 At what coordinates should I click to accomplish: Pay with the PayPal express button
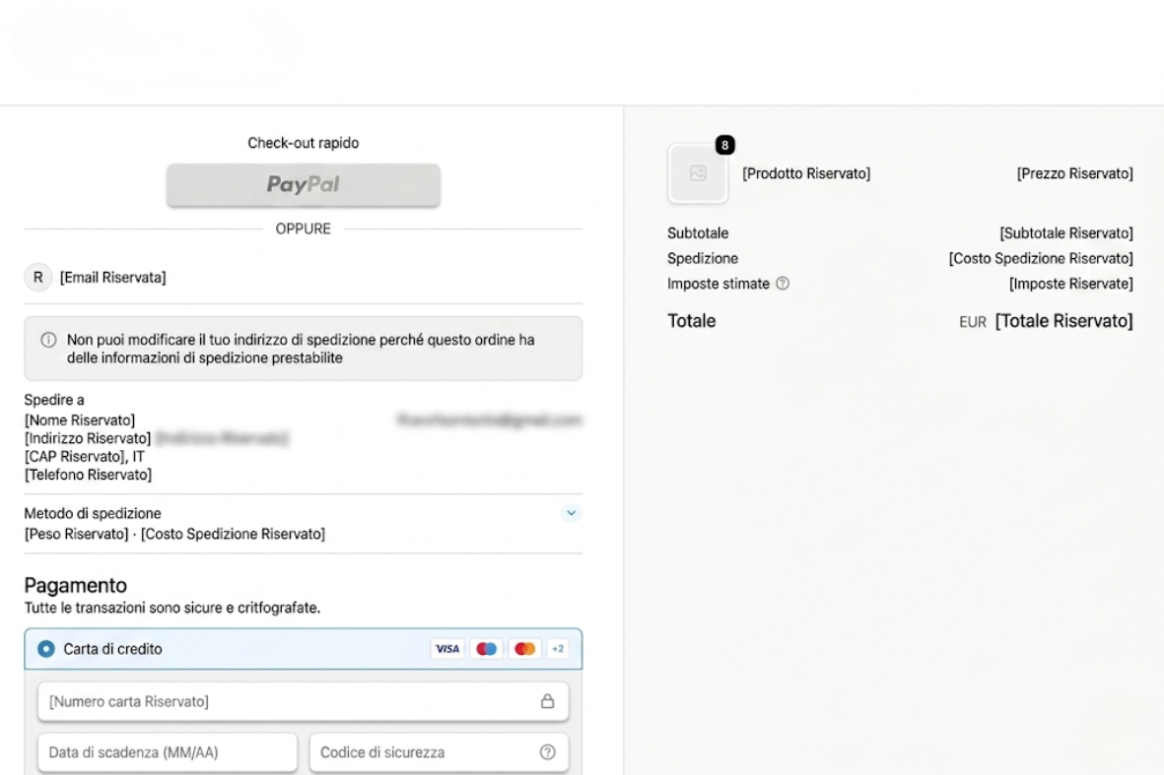[303, 185]
